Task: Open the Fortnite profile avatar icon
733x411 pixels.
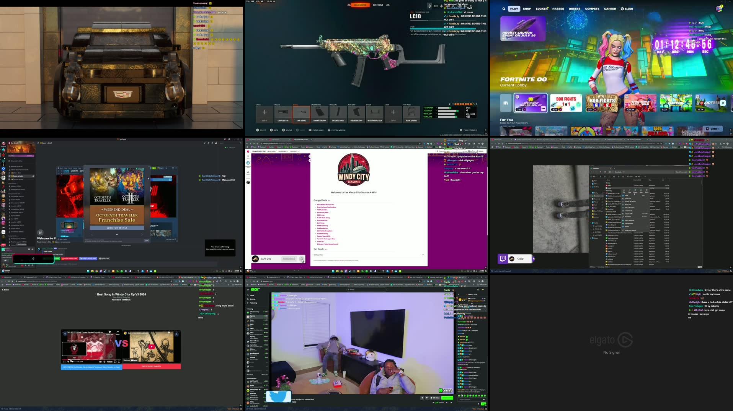Action: coord(719,8)
